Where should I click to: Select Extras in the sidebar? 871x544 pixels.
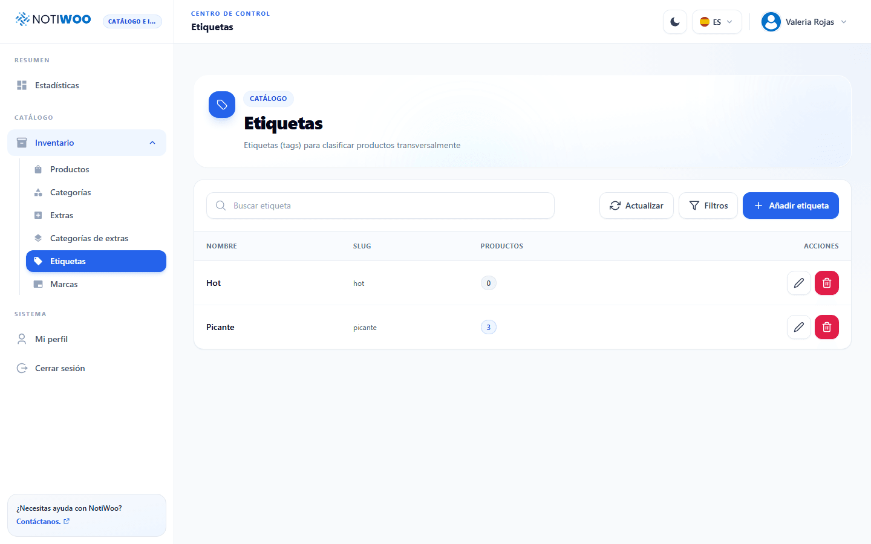(x=96, y=215)
